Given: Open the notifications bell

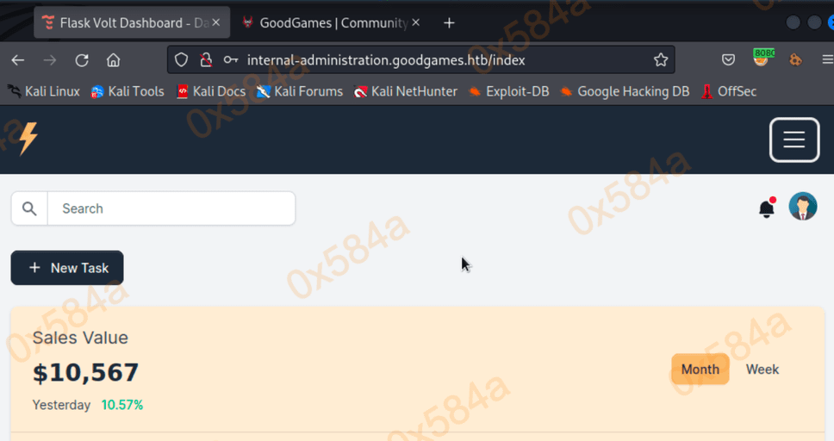Looking at the screenshot, I should (x=766, y=208).
